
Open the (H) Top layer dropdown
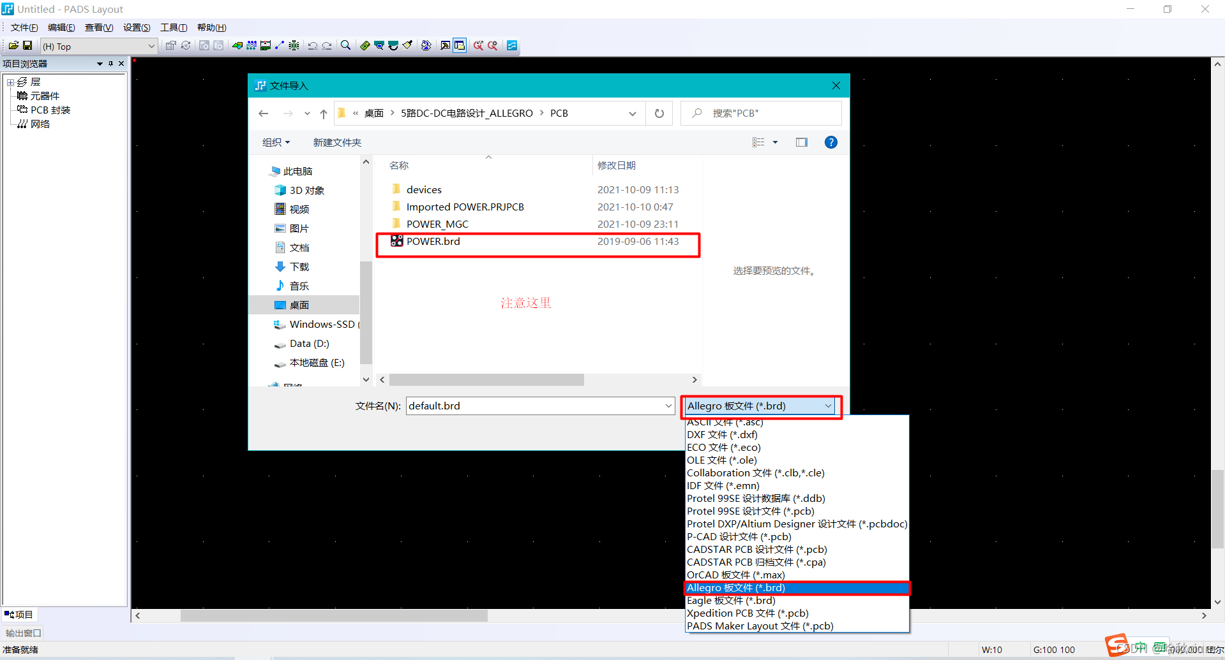pos(99,46)
